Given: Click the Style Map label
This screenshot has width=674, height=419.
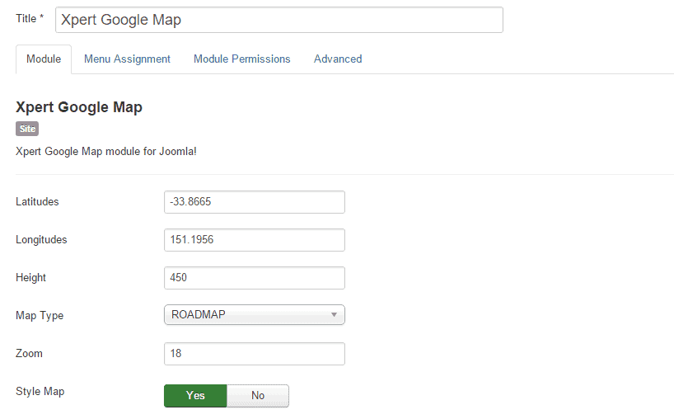Looking at the screenshot, I should pyautogui.click(x=40, y=392).
